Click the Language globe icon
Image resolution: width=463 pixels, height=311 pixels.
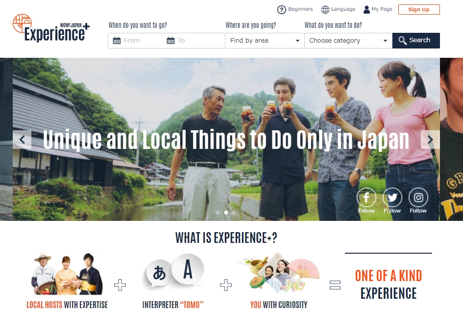(325, 10)
